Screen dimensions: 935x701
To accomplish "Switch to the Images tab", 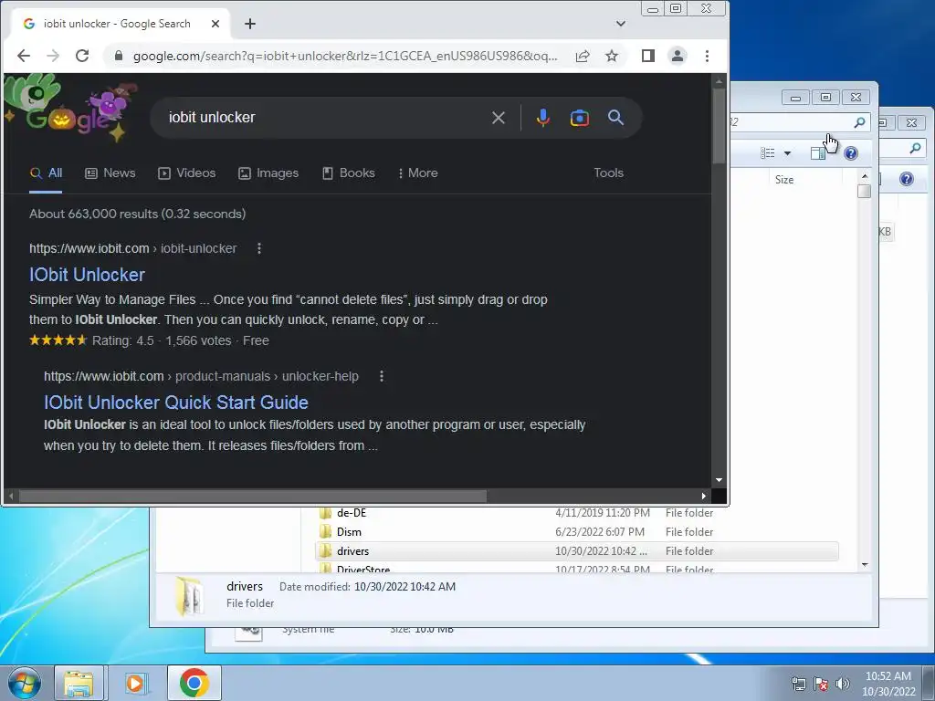I will (x=268, y=173).
